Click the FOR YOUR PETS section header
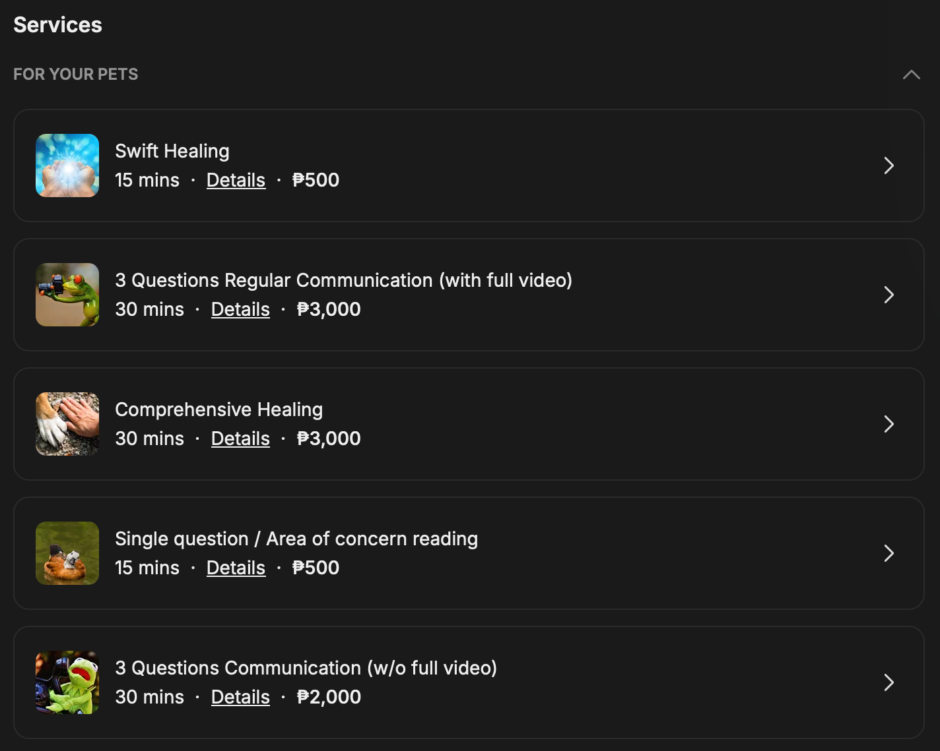Viewport: 940px width, 751px height. [76, 75]
